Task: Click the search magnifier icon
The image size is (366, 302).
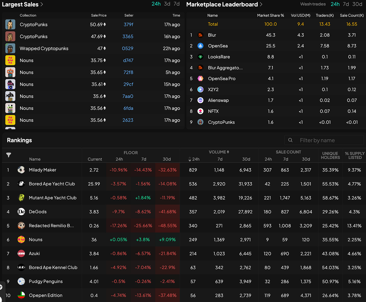Action: pos(290,140)
